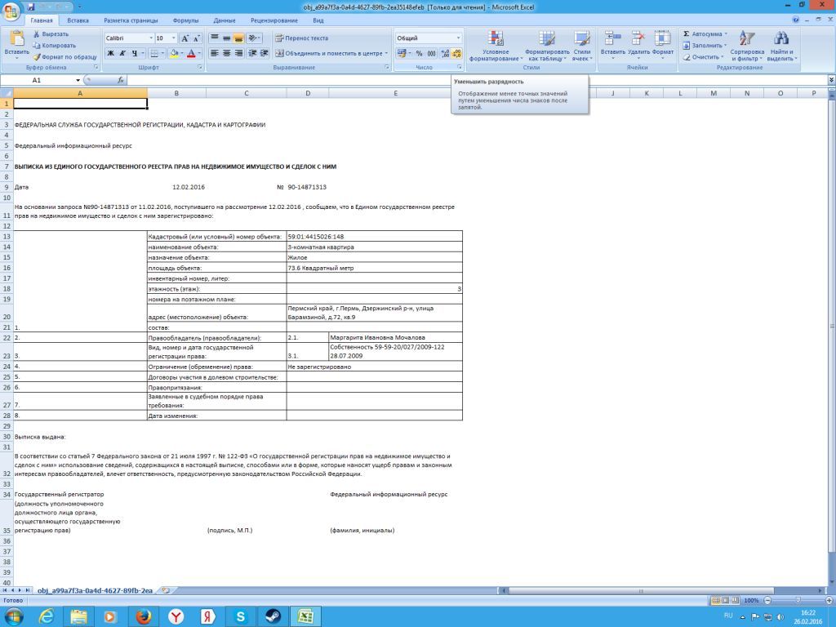Expand the number format dropdown
The width and height of the screenshot is (836, 627).
coord(458,38)
